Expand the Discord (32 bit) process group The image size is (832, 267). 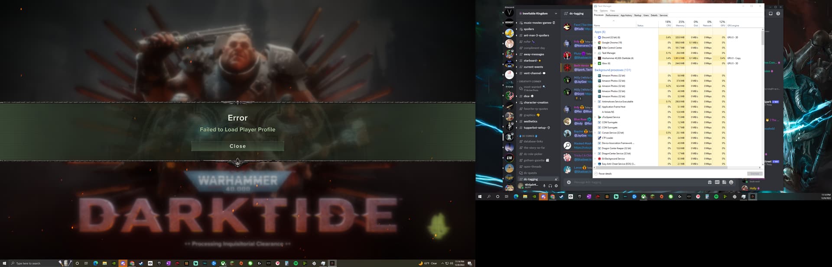pos(595,38)
